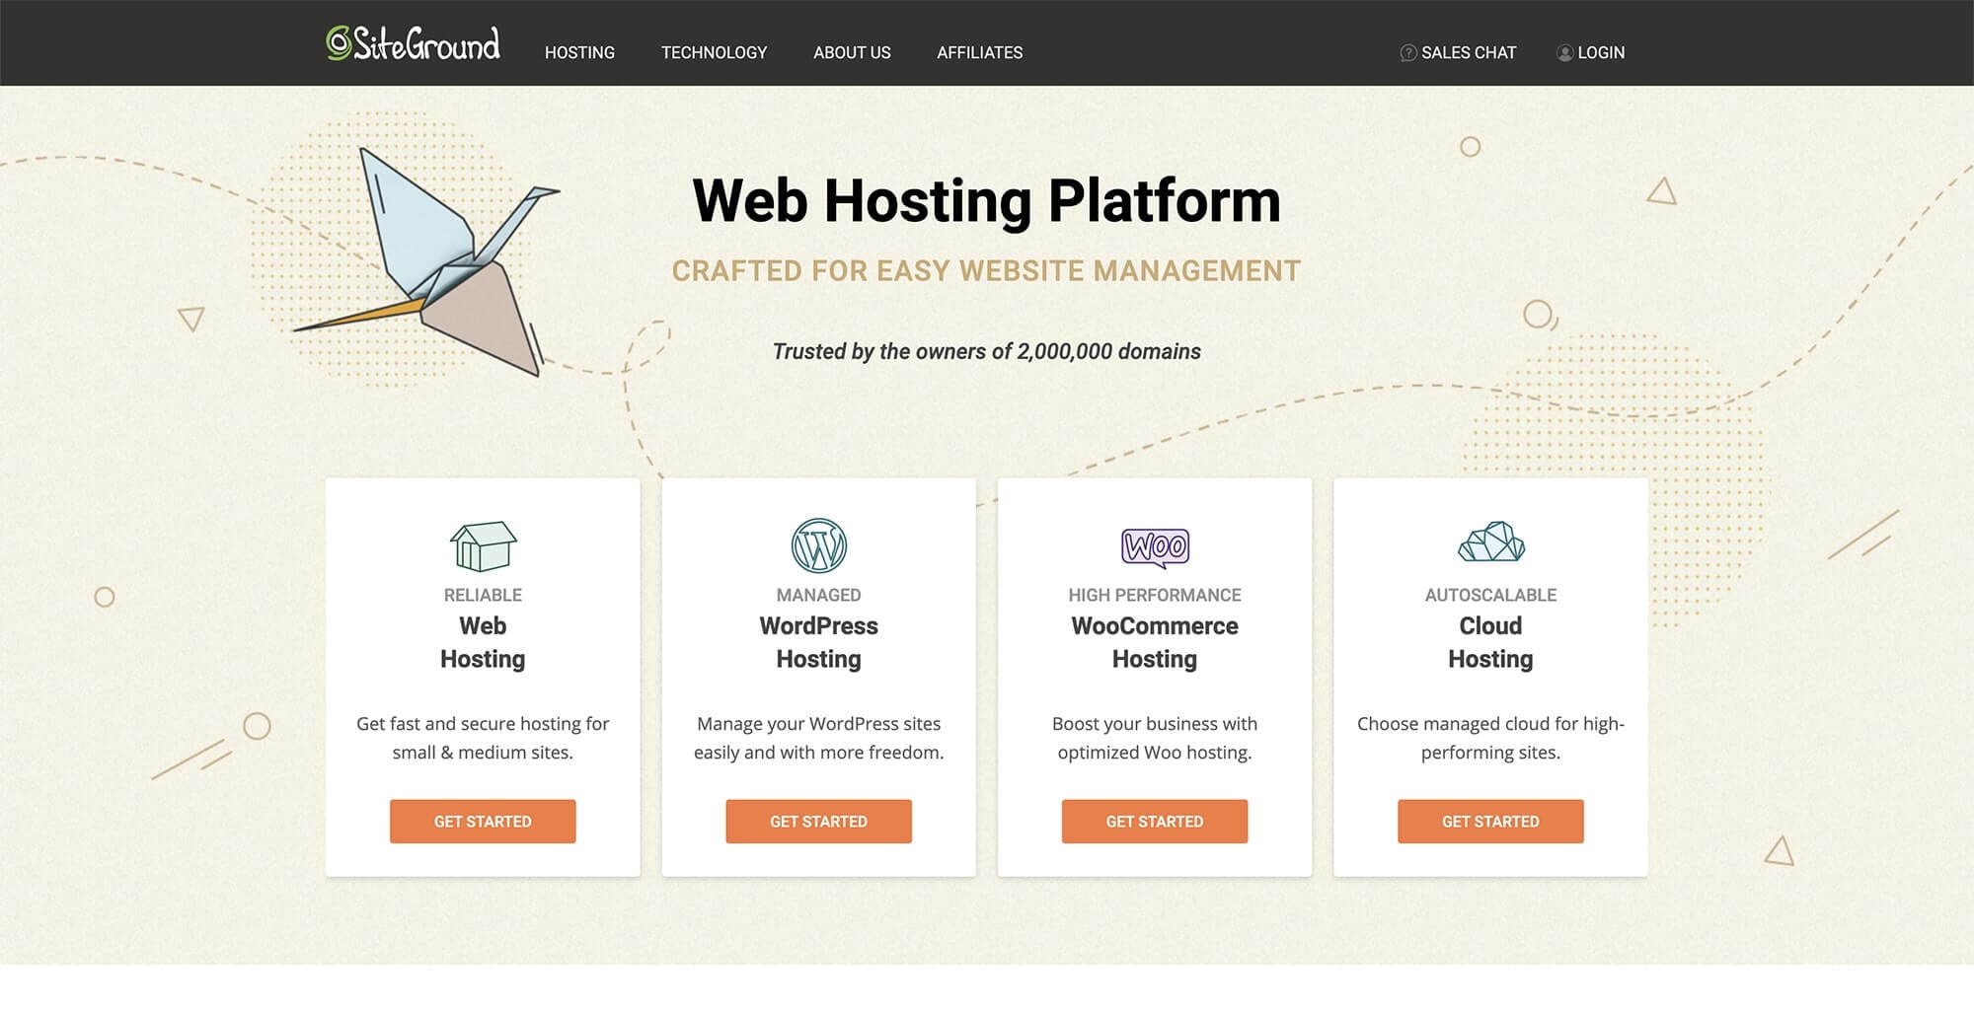Click the sales chat bubble icon
The height and width of the screenshot is (1012, 1974).
pyautogui.click(x=1408, y=53)
